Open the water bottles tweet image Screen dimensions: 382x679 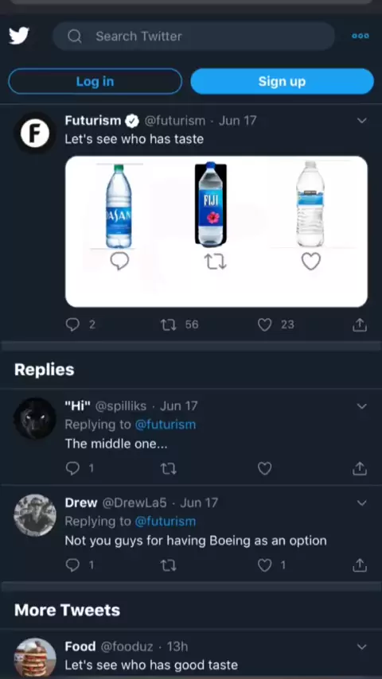pos(216,231)
